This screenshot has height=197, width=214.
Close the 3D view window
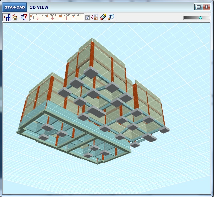coord(206,7)
